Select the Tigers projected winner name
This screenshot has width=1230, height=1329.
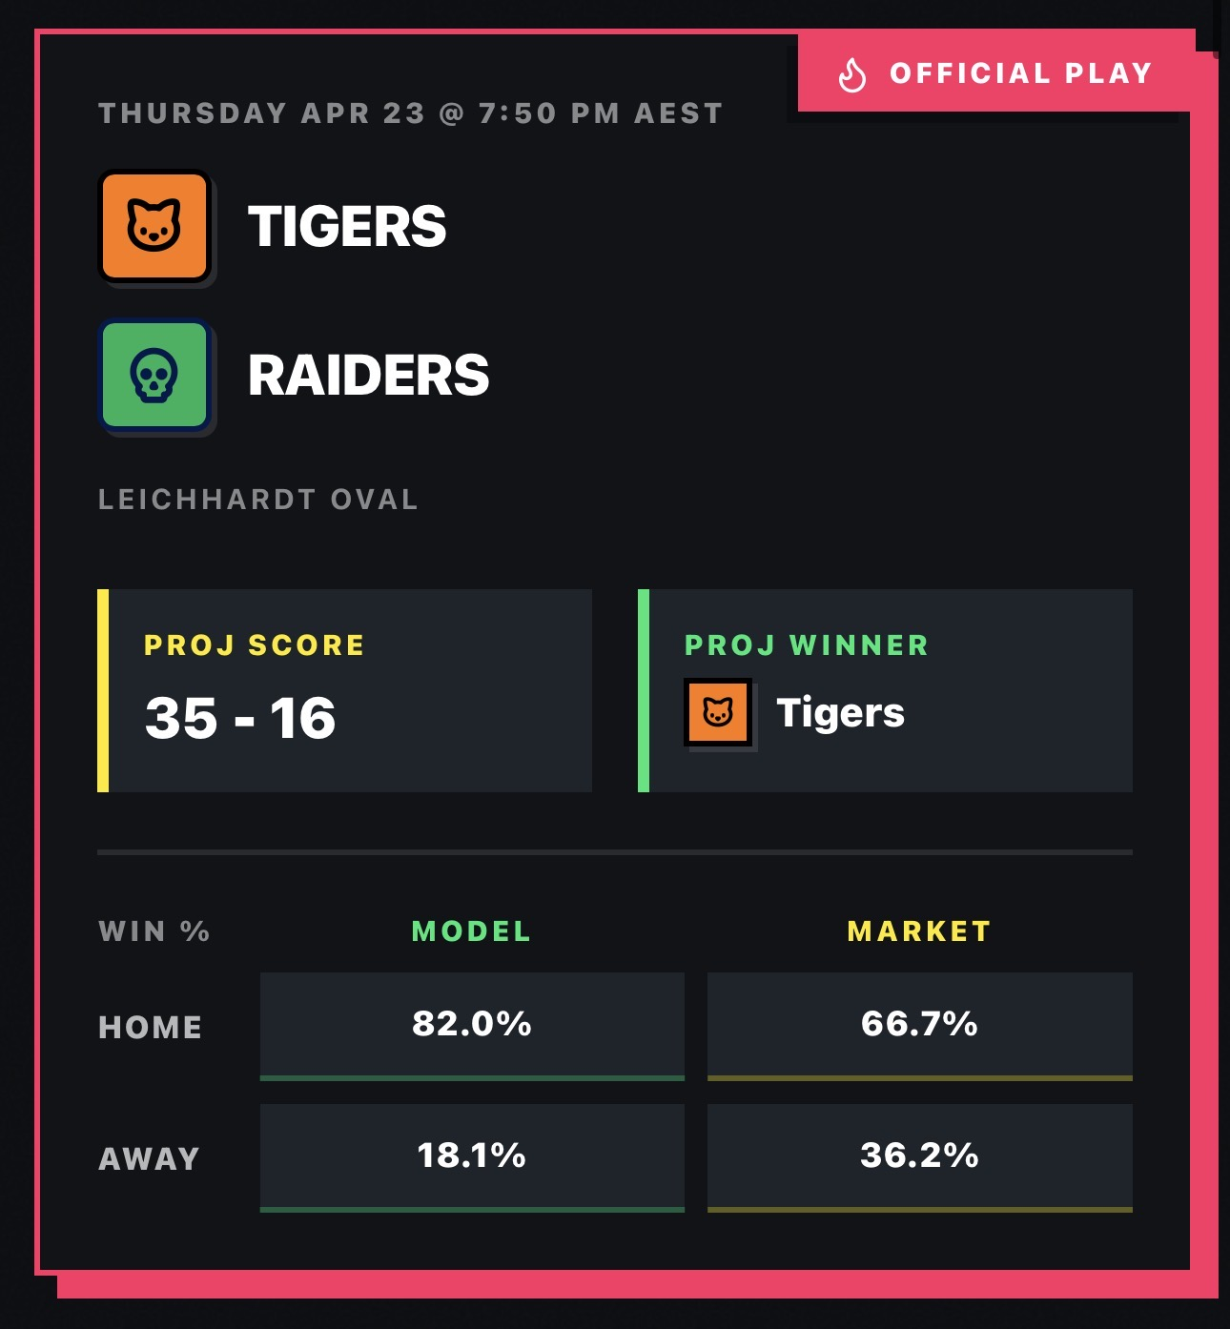pyautogui.click(x=840, y=713)
